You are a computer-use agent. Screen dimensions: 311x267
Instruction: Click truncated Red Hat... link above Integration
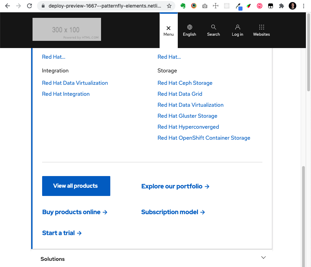53,57
